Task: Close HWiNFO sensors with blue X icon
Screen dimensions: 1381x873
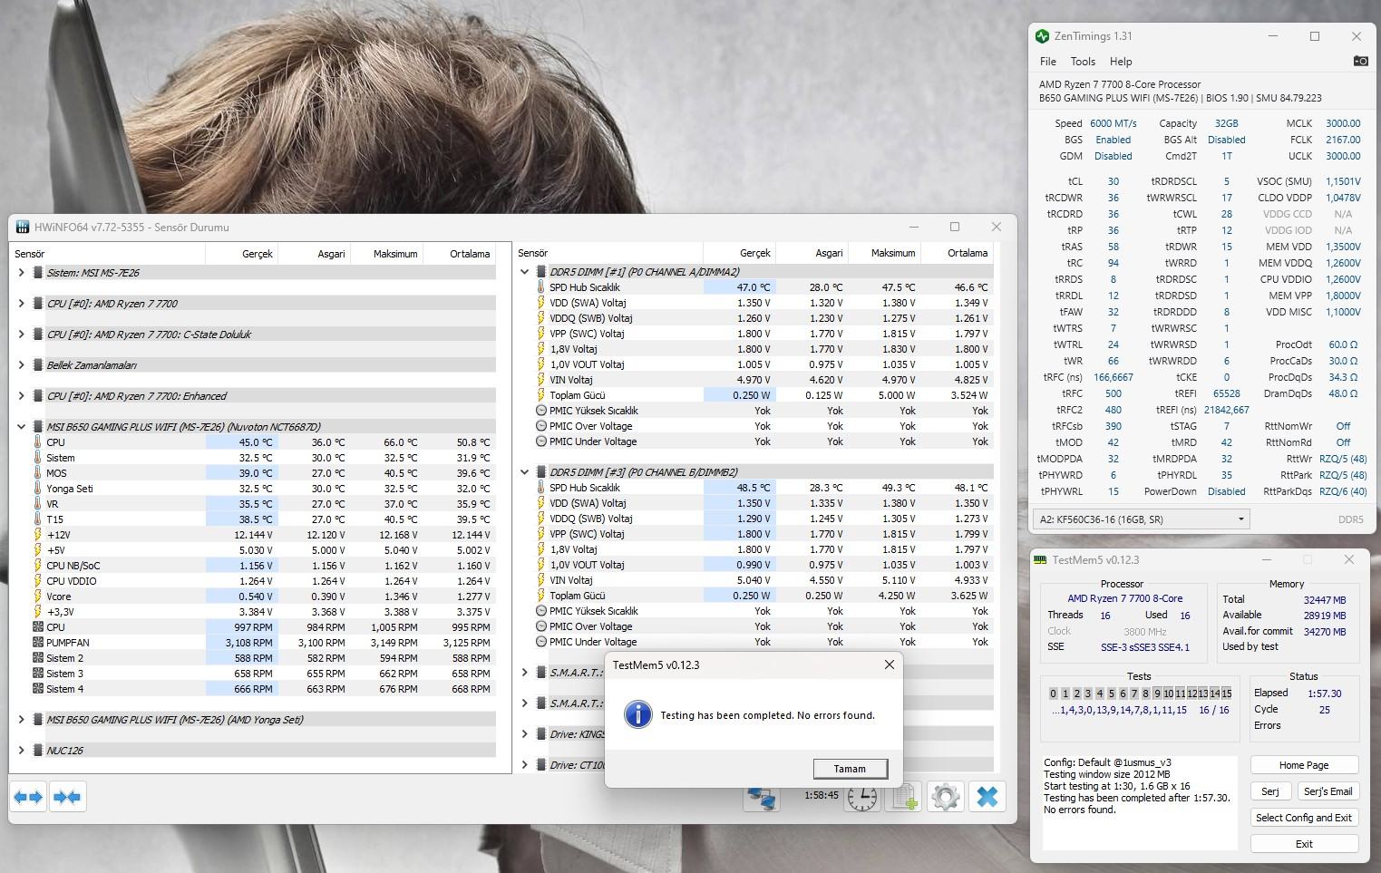Action: 987,798
